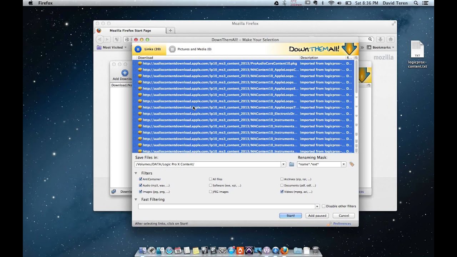Image resolution: width=457 pixels, height=257 pixels.
Task: Click the search magnifier in Firefox search box
Action: 370,39
